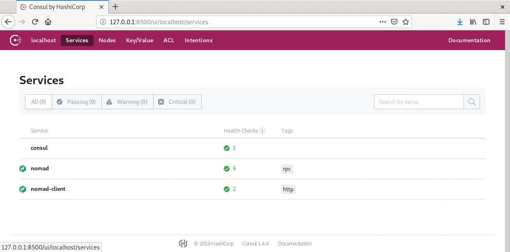This screenshot has height=252, width=510.
Task: Filter services by Critical (0)
Action: click(177, 102)
